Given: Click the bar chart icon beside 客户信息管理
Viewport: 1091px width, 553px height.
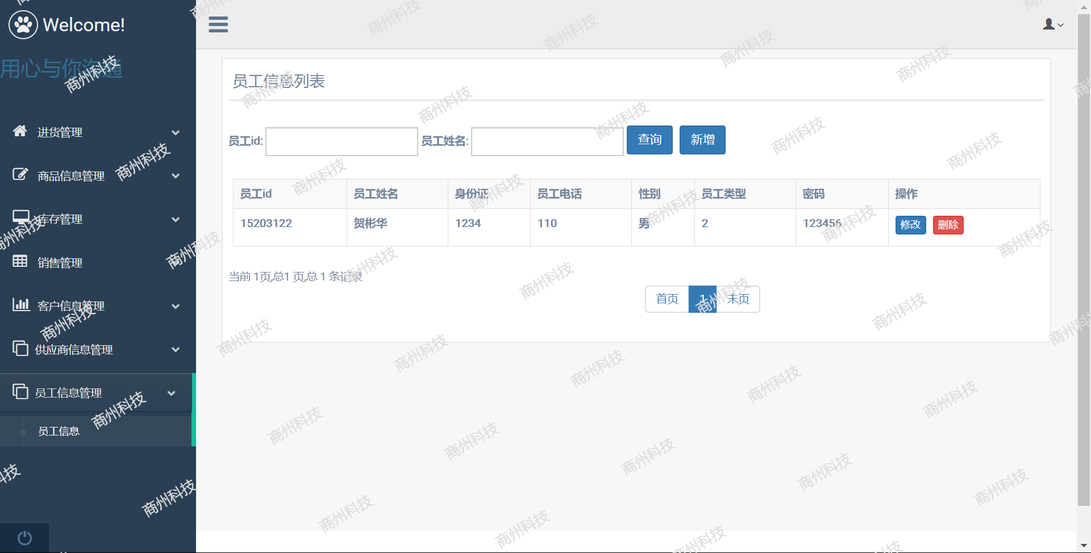Looking at the screenshot, I should pos(21,304).
